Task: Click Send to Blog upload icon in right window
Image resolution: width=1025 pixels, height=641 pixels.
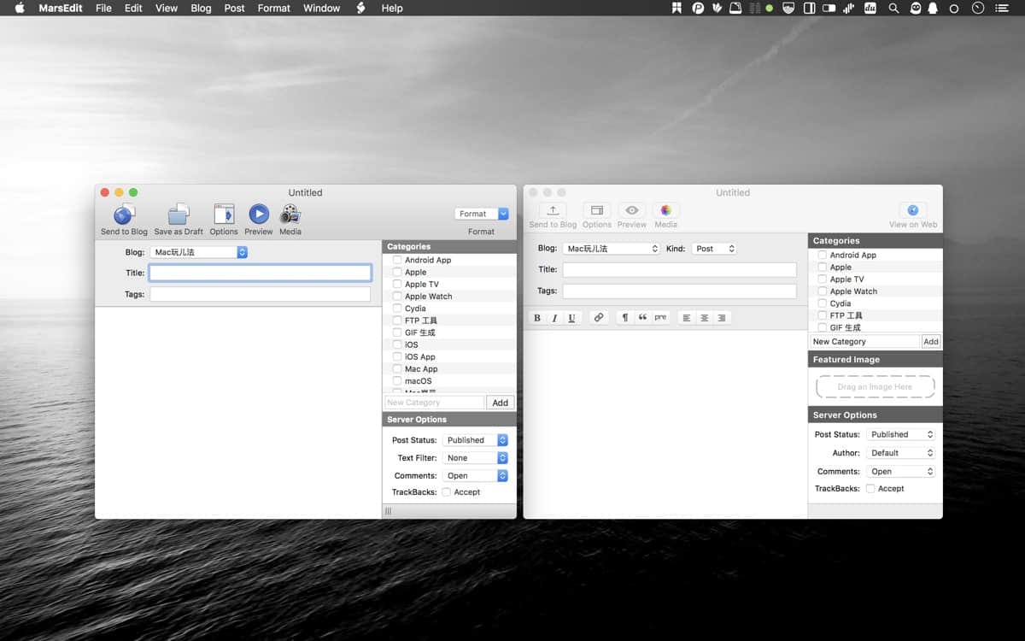Action: point(553,210)
